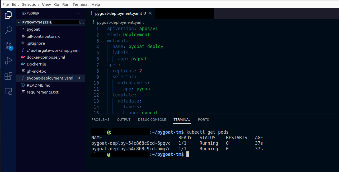Viewport: 339px width, 172px height.
Task: Click the STATUS column header in terminal
Action: (x=208, y=138)
